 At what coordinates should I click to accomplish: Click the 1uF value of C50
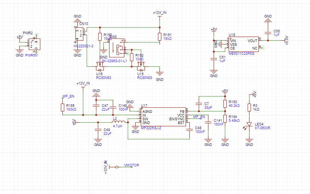point(276,35)
